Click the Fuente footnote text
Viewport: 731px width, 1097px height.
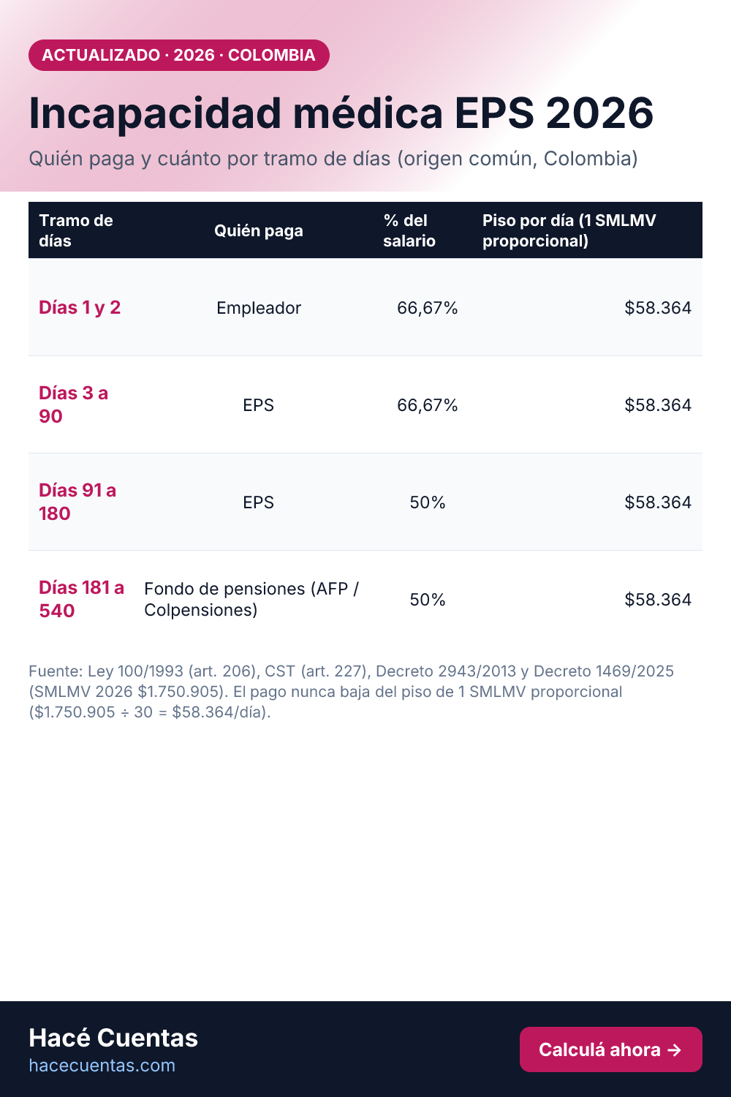[x=352, y=691]
